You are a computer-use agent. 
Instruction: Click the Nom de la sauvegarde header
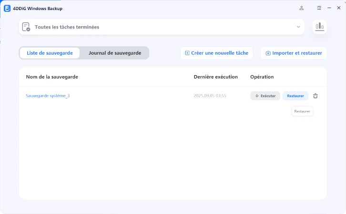tap(52, 77)
